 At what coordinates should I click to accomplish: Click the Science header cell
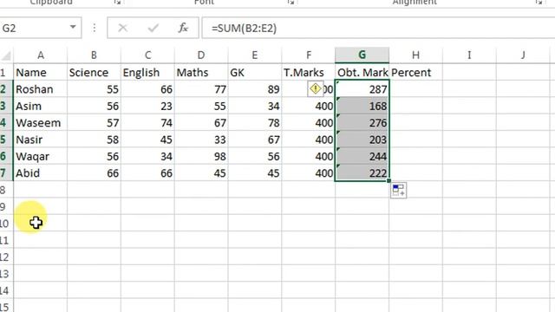(x=94, y=73)
